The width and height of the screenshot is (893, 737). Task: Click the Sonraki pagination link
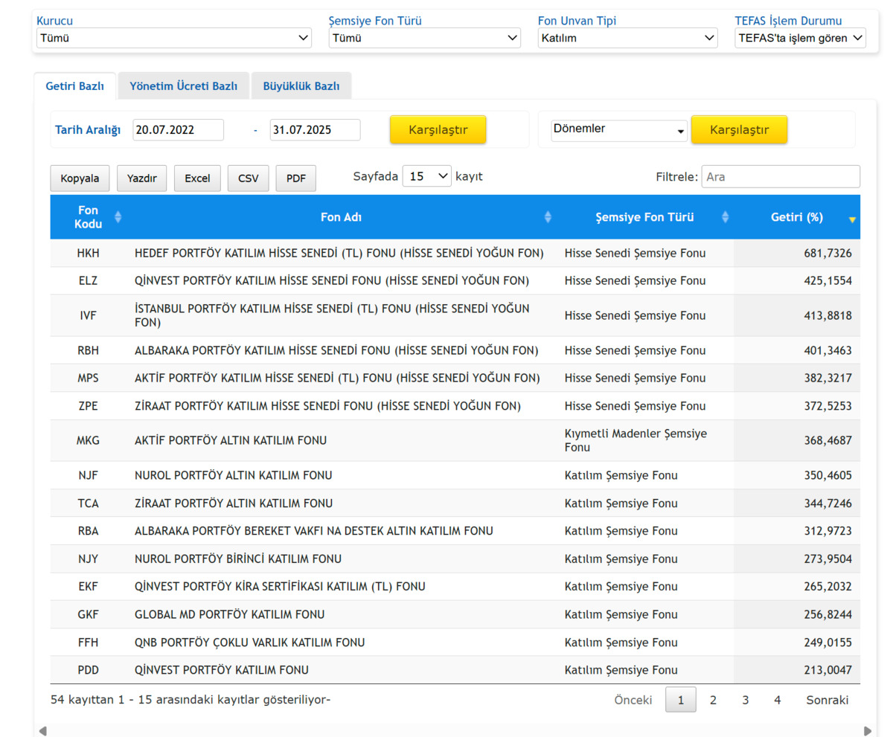click(x=828, y=700)
